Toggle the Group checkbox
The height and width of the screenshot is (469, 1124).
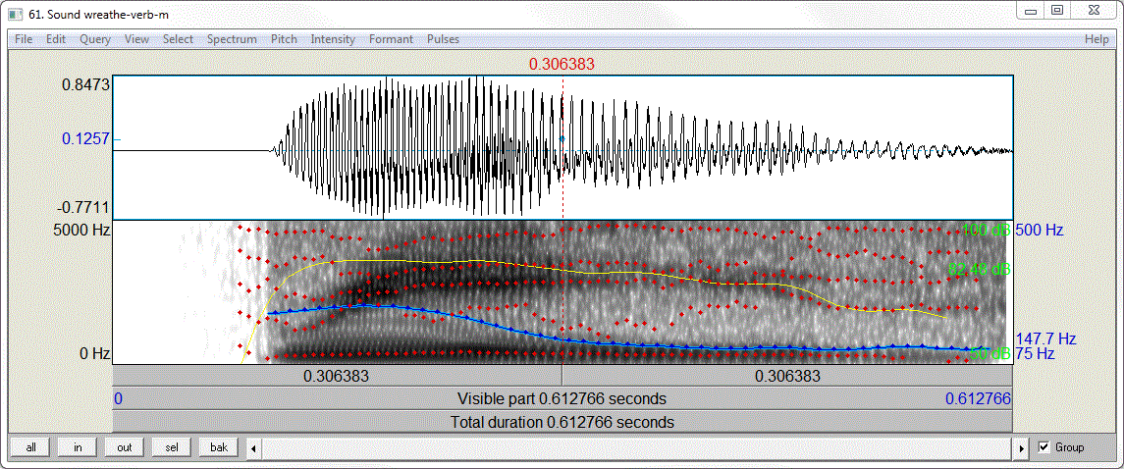(1044, 447)
